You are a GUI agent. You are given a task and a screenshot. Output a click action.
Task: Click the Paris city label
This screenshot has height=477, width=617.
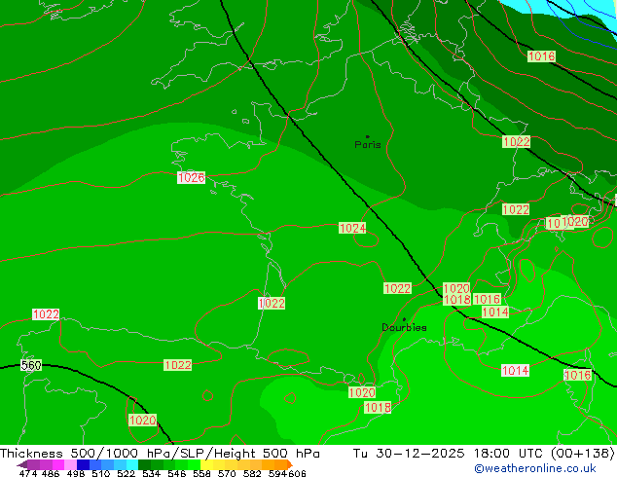(368, 144)
